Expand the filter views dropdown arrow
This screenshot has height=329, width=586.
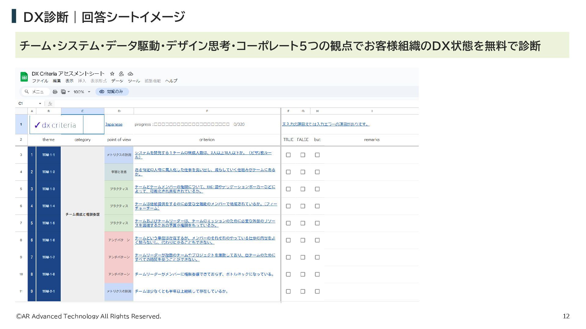click(69, 92)
